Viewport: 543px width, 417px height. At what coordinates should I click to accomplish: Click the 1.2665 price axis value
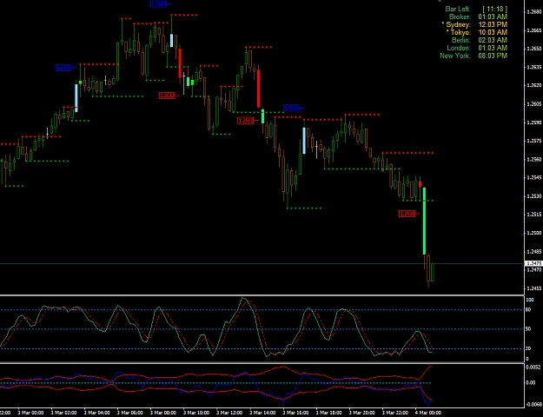[x=533, y=30]
